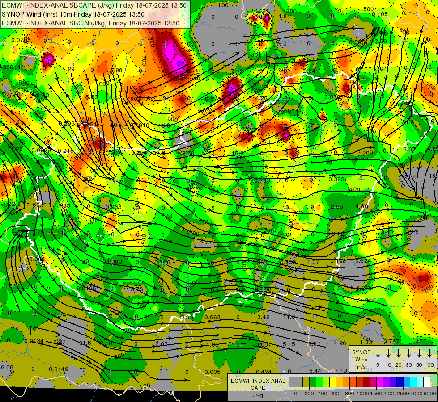Click the map value 5.44

pos(315,371)
